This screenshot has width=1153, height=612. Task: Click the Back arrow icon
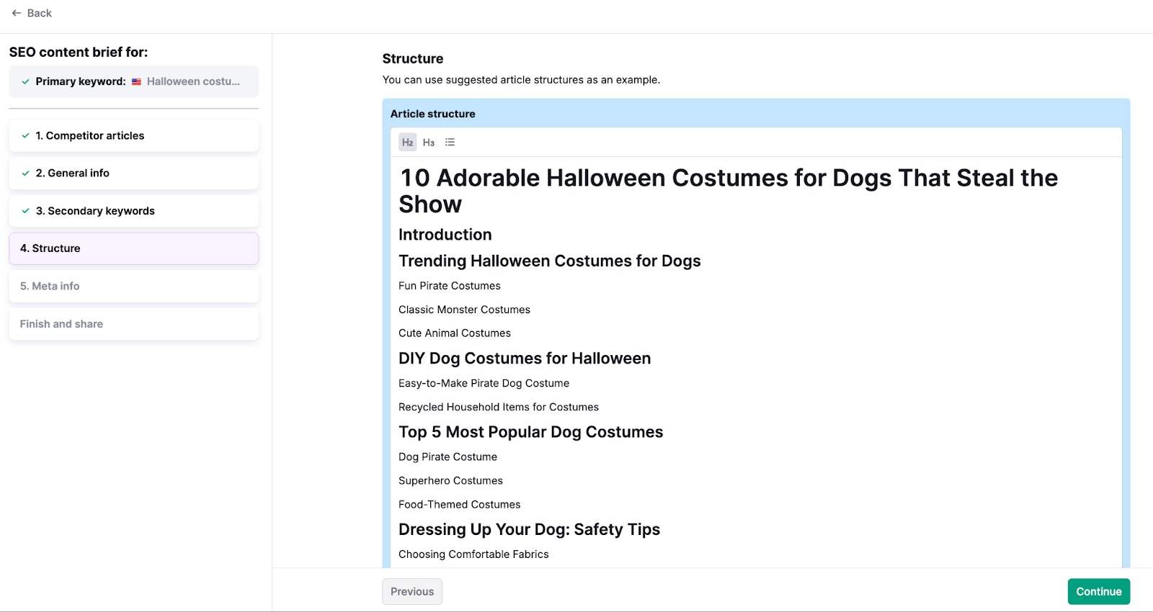point(17,13)
